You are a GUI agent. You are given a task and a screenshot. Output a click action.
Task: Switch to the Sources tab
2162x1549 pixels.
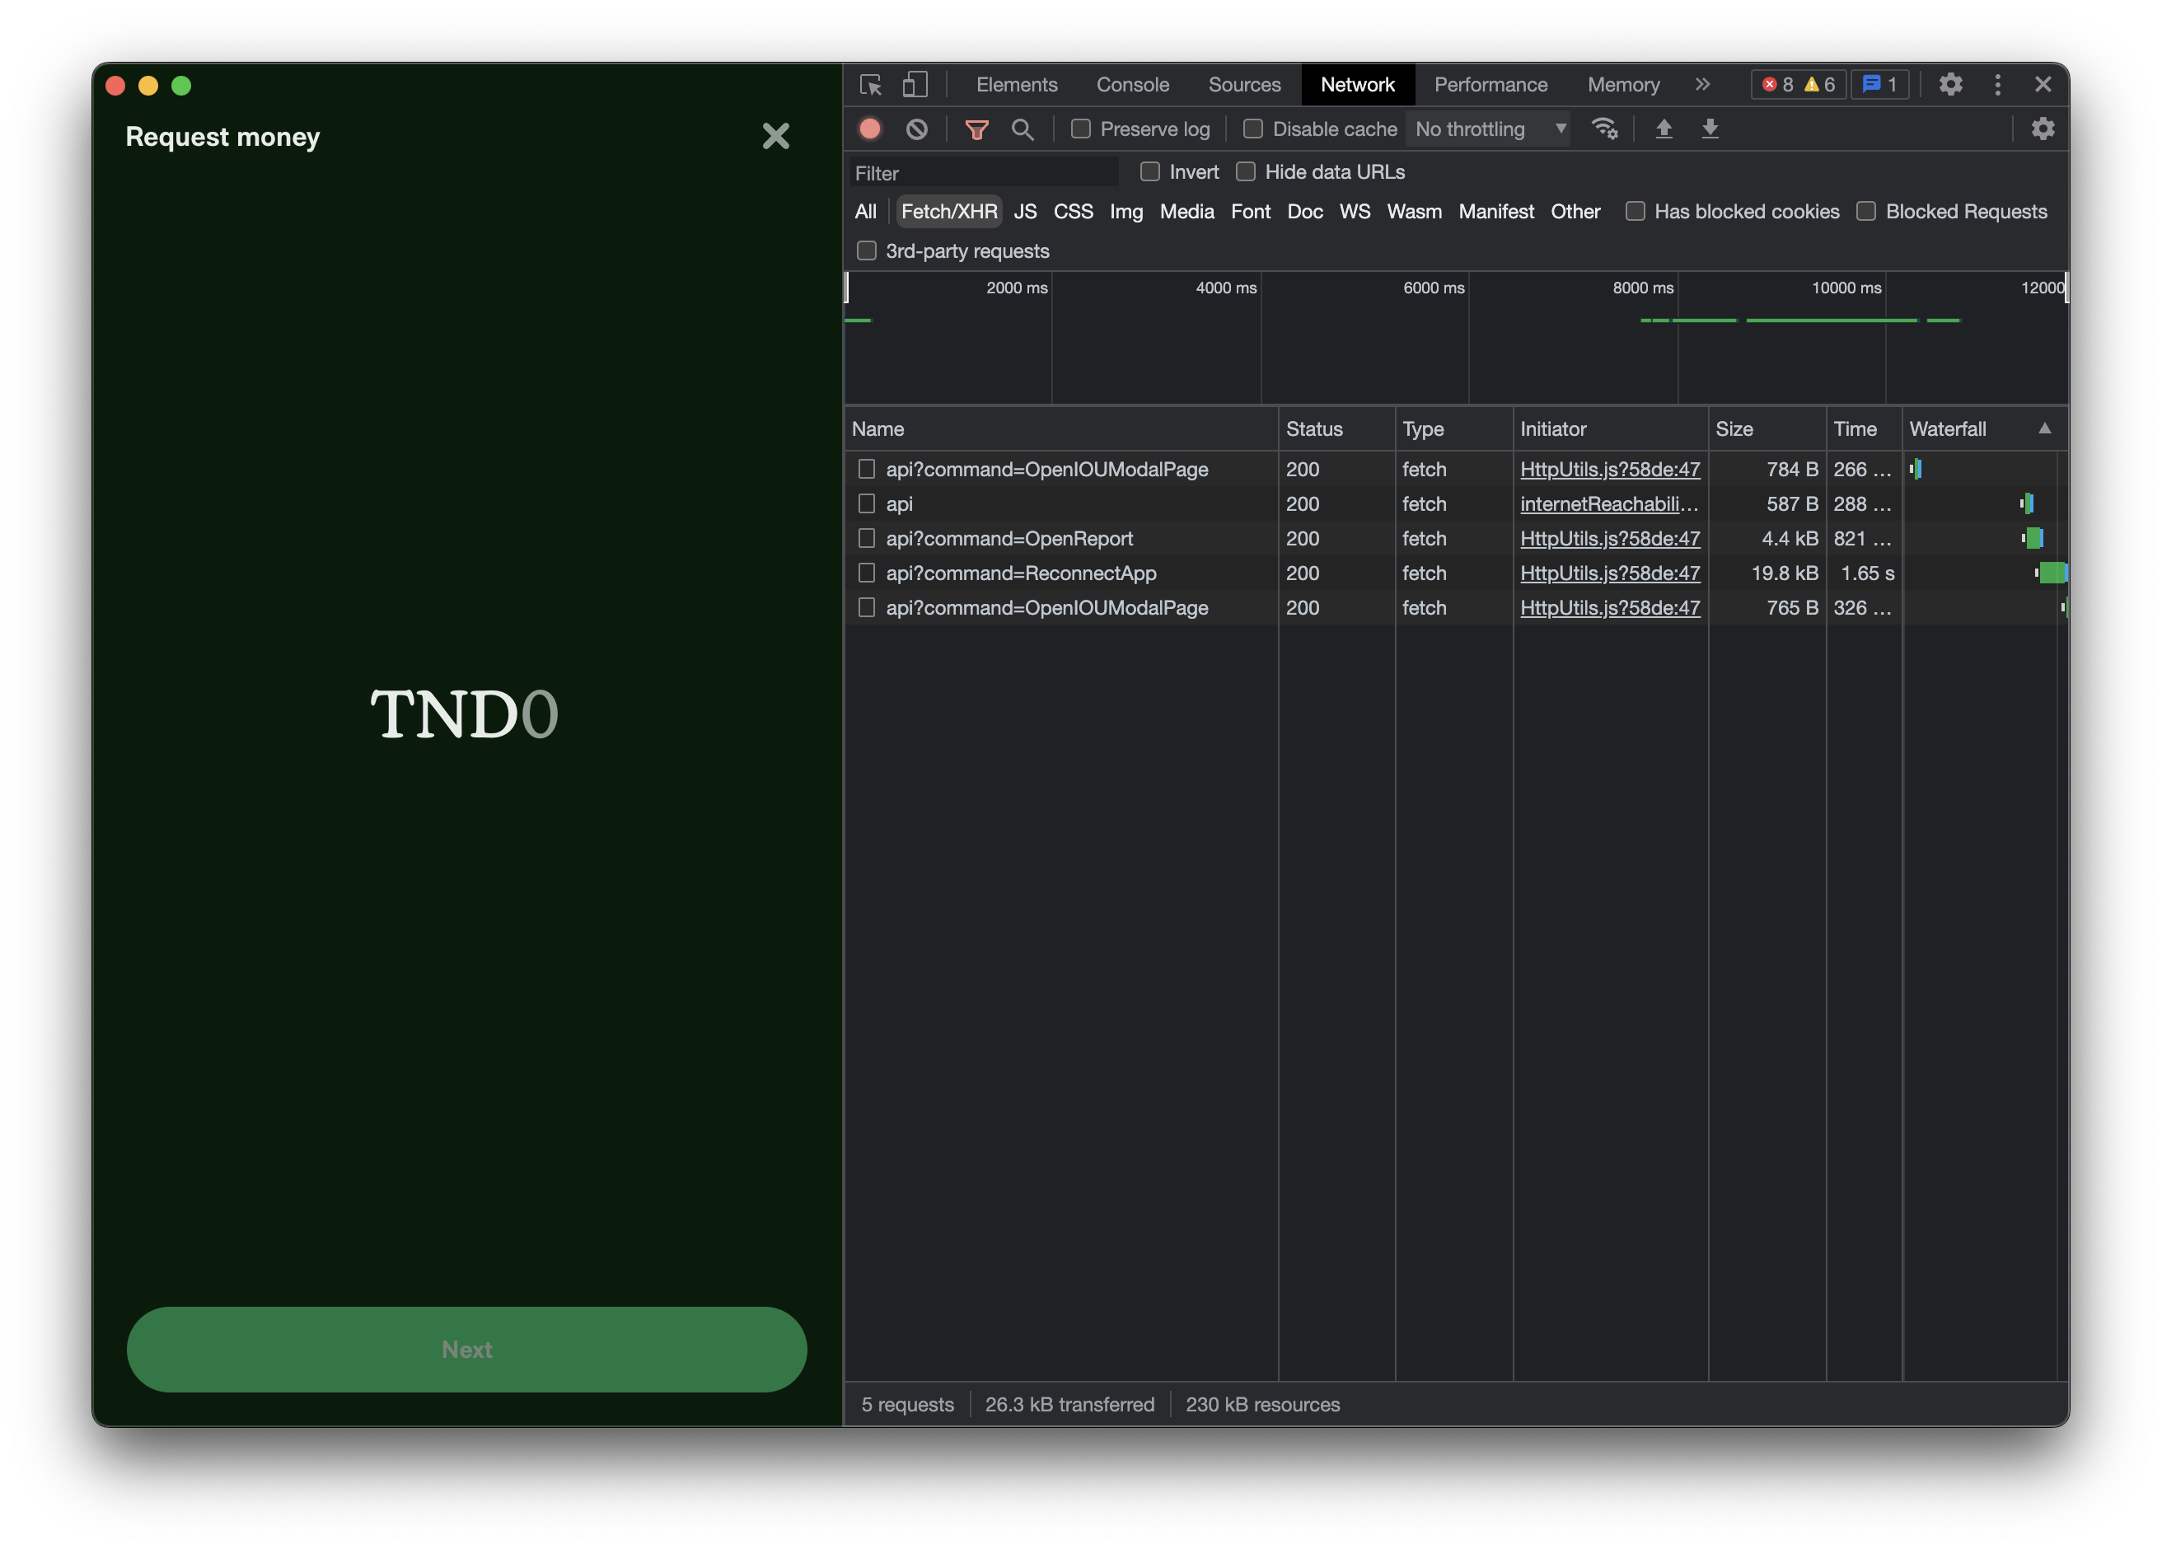click(1244, 85)
